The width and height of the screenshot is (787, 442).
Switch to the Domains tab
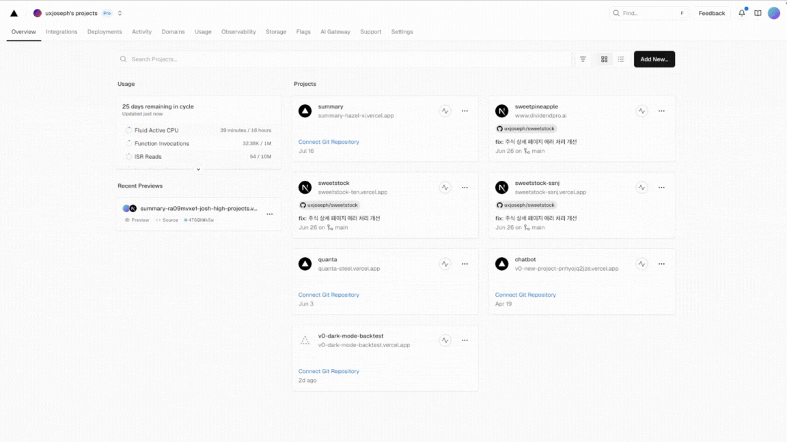click(x=173, y=31)
